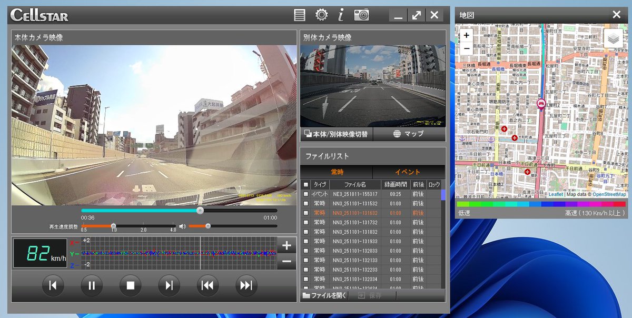The image size is (632, 318).
Task: Check the box for NN3_251101-131832
Action: point(306,232)
